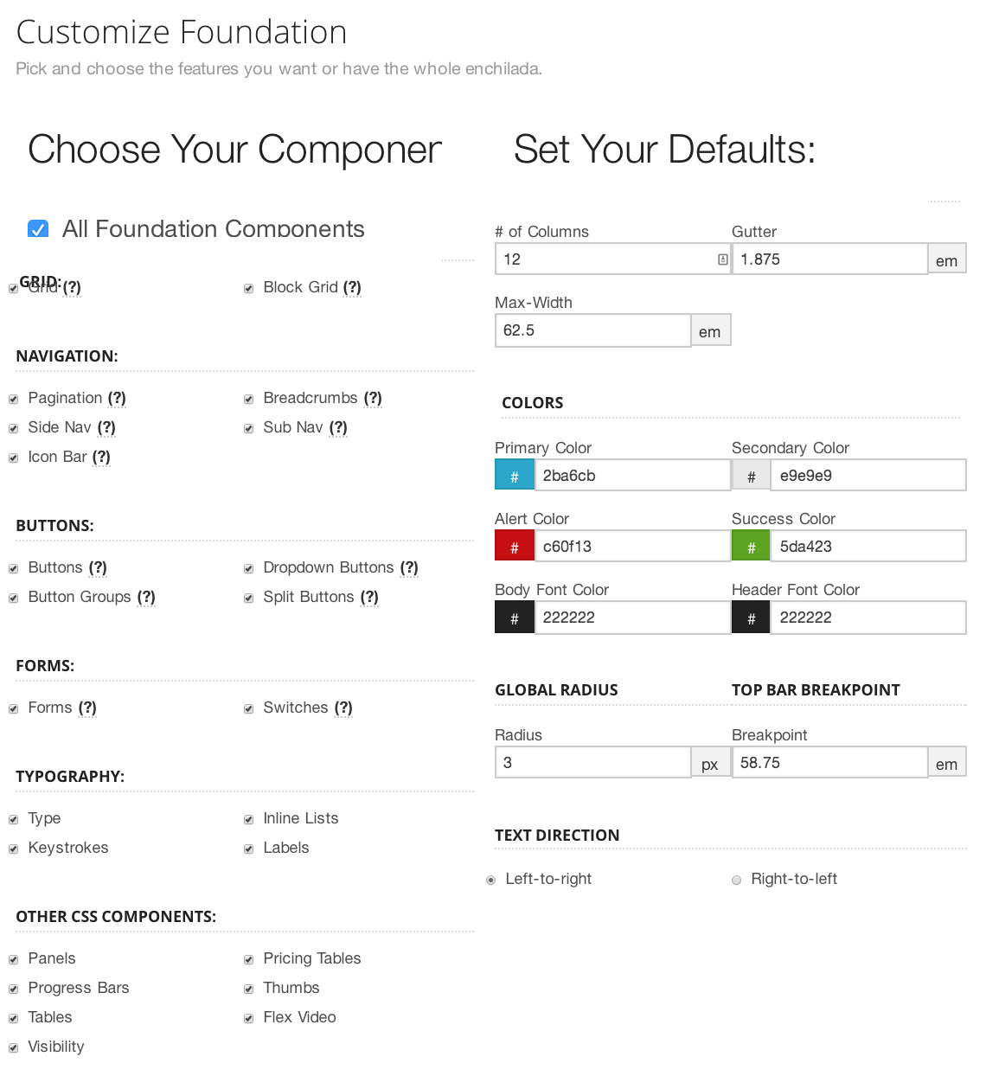The height and width of the screenshot is (1076, 986).
Task: Choose Left-to-right text direction
Action: click(x=491, y=881)
